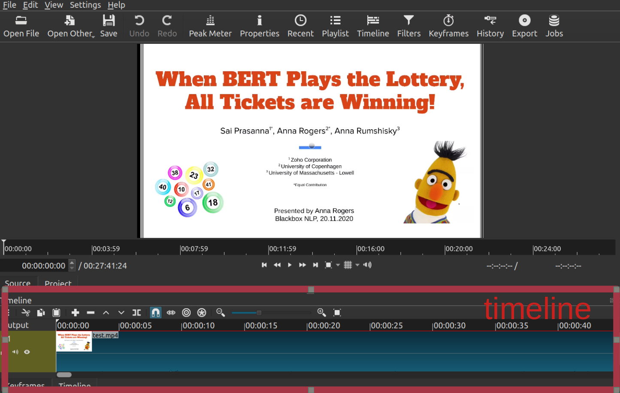
Task: Open the Filters panel
Action: click(408, 26)
